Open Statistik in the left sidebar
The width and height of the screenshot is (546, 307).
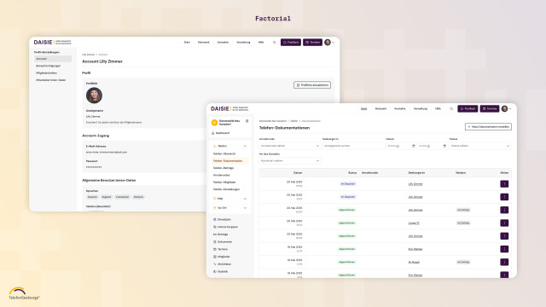(x=221, y=271)
